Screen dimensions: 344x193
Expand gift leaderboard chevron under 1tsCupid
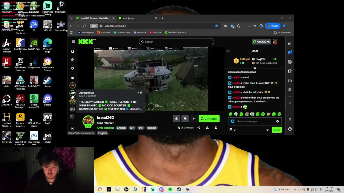click(x=255, y=68)
